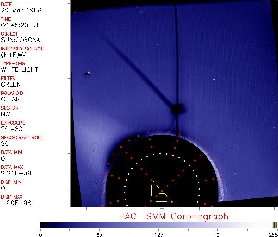The image size is (278, 237).
Task: Select the display max value 1.00E-08
Action: [x=14, y=203]
